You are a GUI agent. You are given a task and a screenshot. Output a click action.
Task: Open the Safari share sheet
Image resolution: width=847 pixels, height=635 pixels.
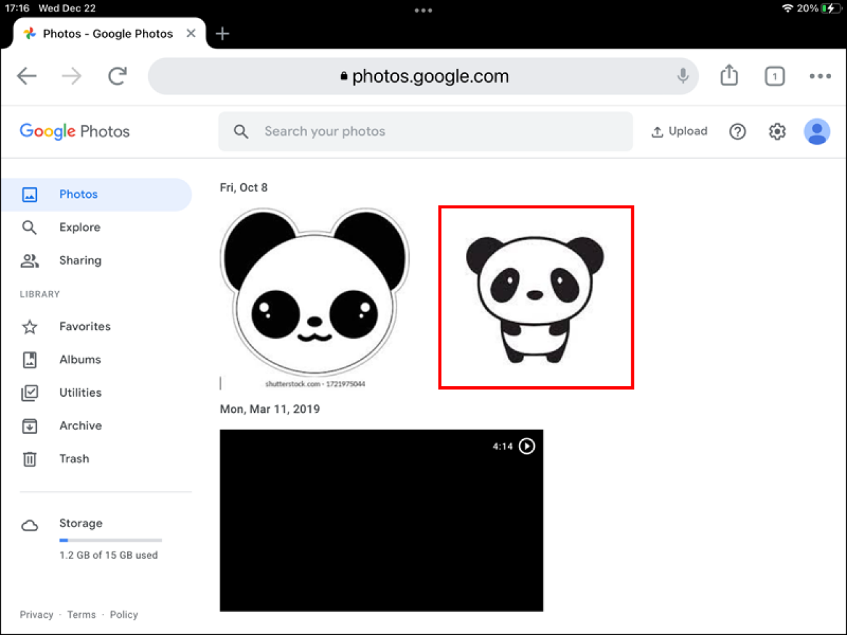(x=729, y=75)
